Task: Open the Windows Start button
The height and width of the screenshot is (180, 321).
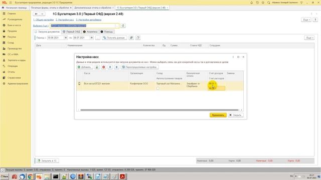Action: coord(5,176)
